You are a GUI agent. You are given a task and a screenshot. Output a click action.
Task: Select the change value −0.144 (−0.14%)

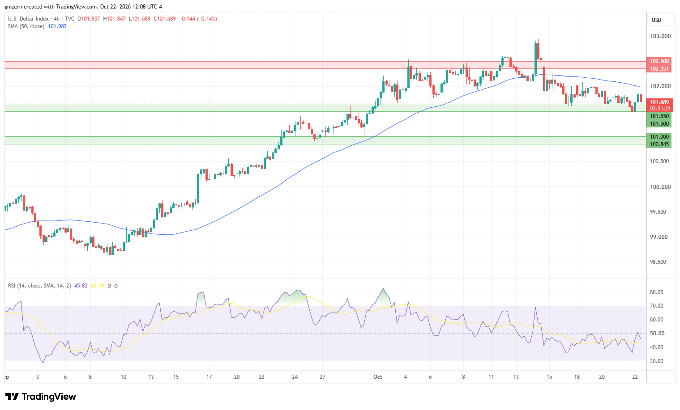click(198, 19)
